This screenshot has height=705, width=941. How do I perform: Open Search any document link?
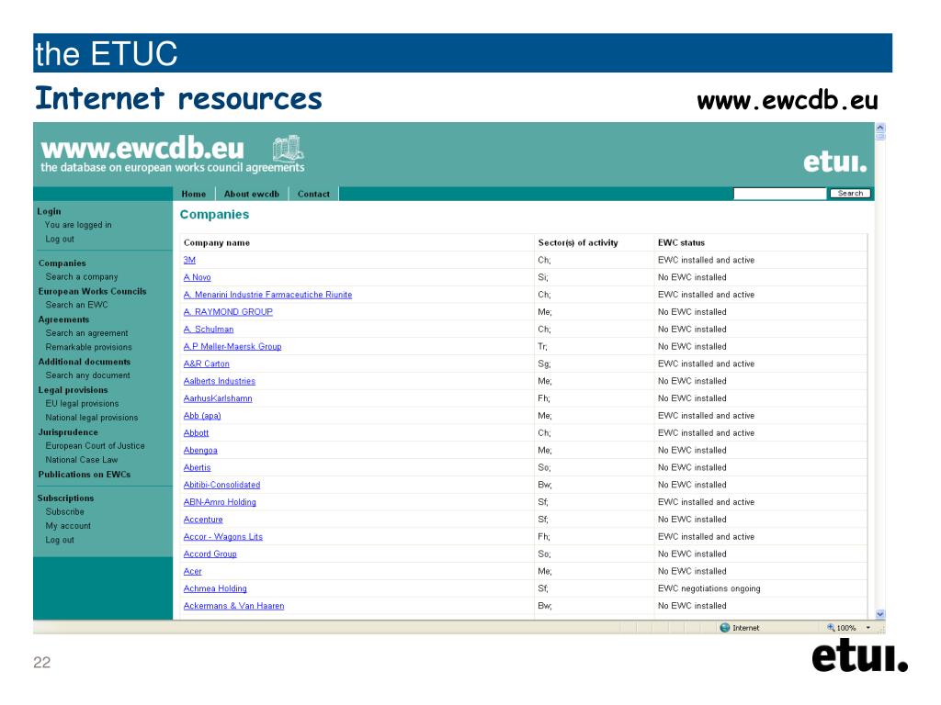click(x=87, y=375)
